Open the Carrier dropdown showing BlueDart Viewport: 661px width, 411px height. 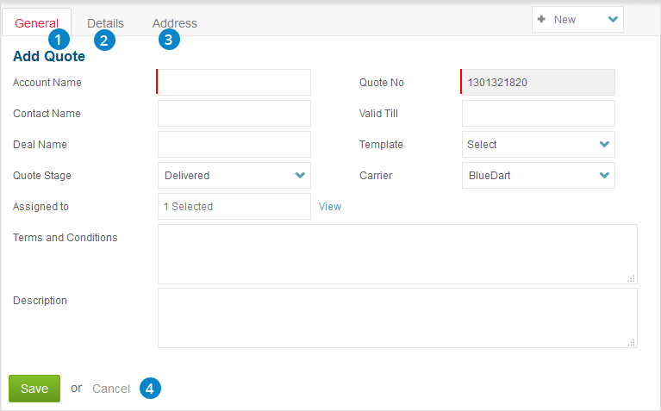coord(539,176)
